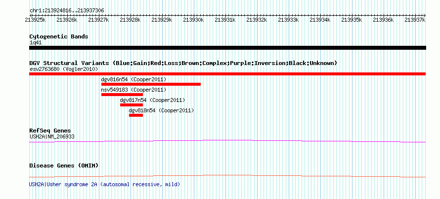Click ruler position 213931k
Viewport: 440px width, 199px height.
point(225,20)
